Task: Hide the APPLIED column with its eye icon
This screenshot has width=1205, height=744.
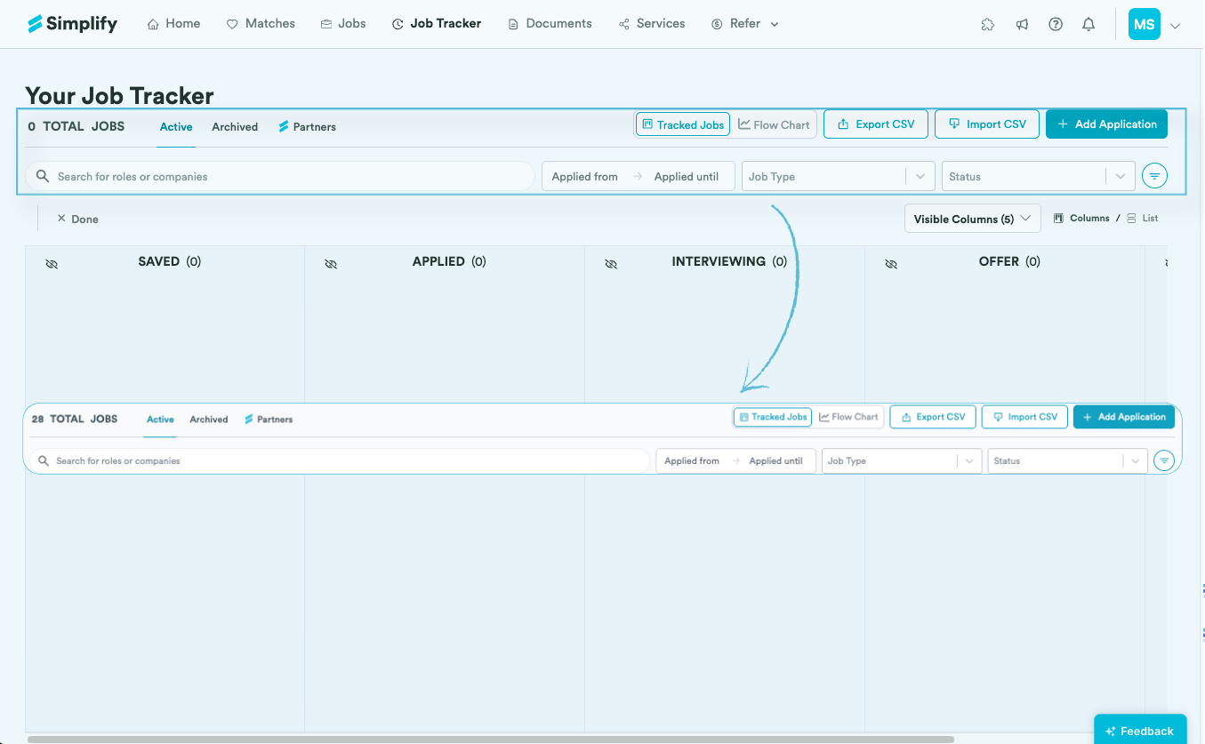Action: point(331,264)
